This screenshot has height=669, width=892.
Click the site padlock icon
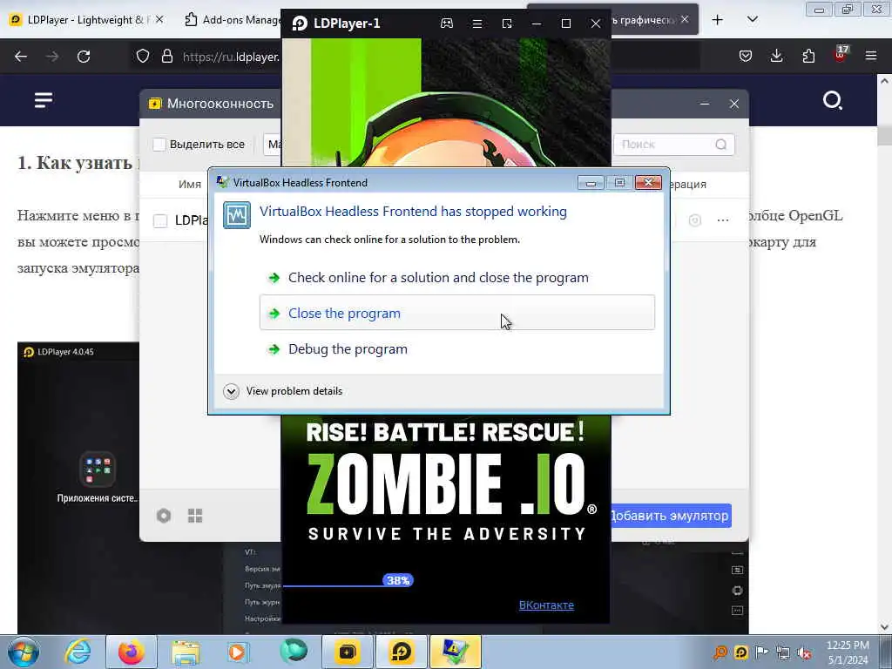(166, 57)
